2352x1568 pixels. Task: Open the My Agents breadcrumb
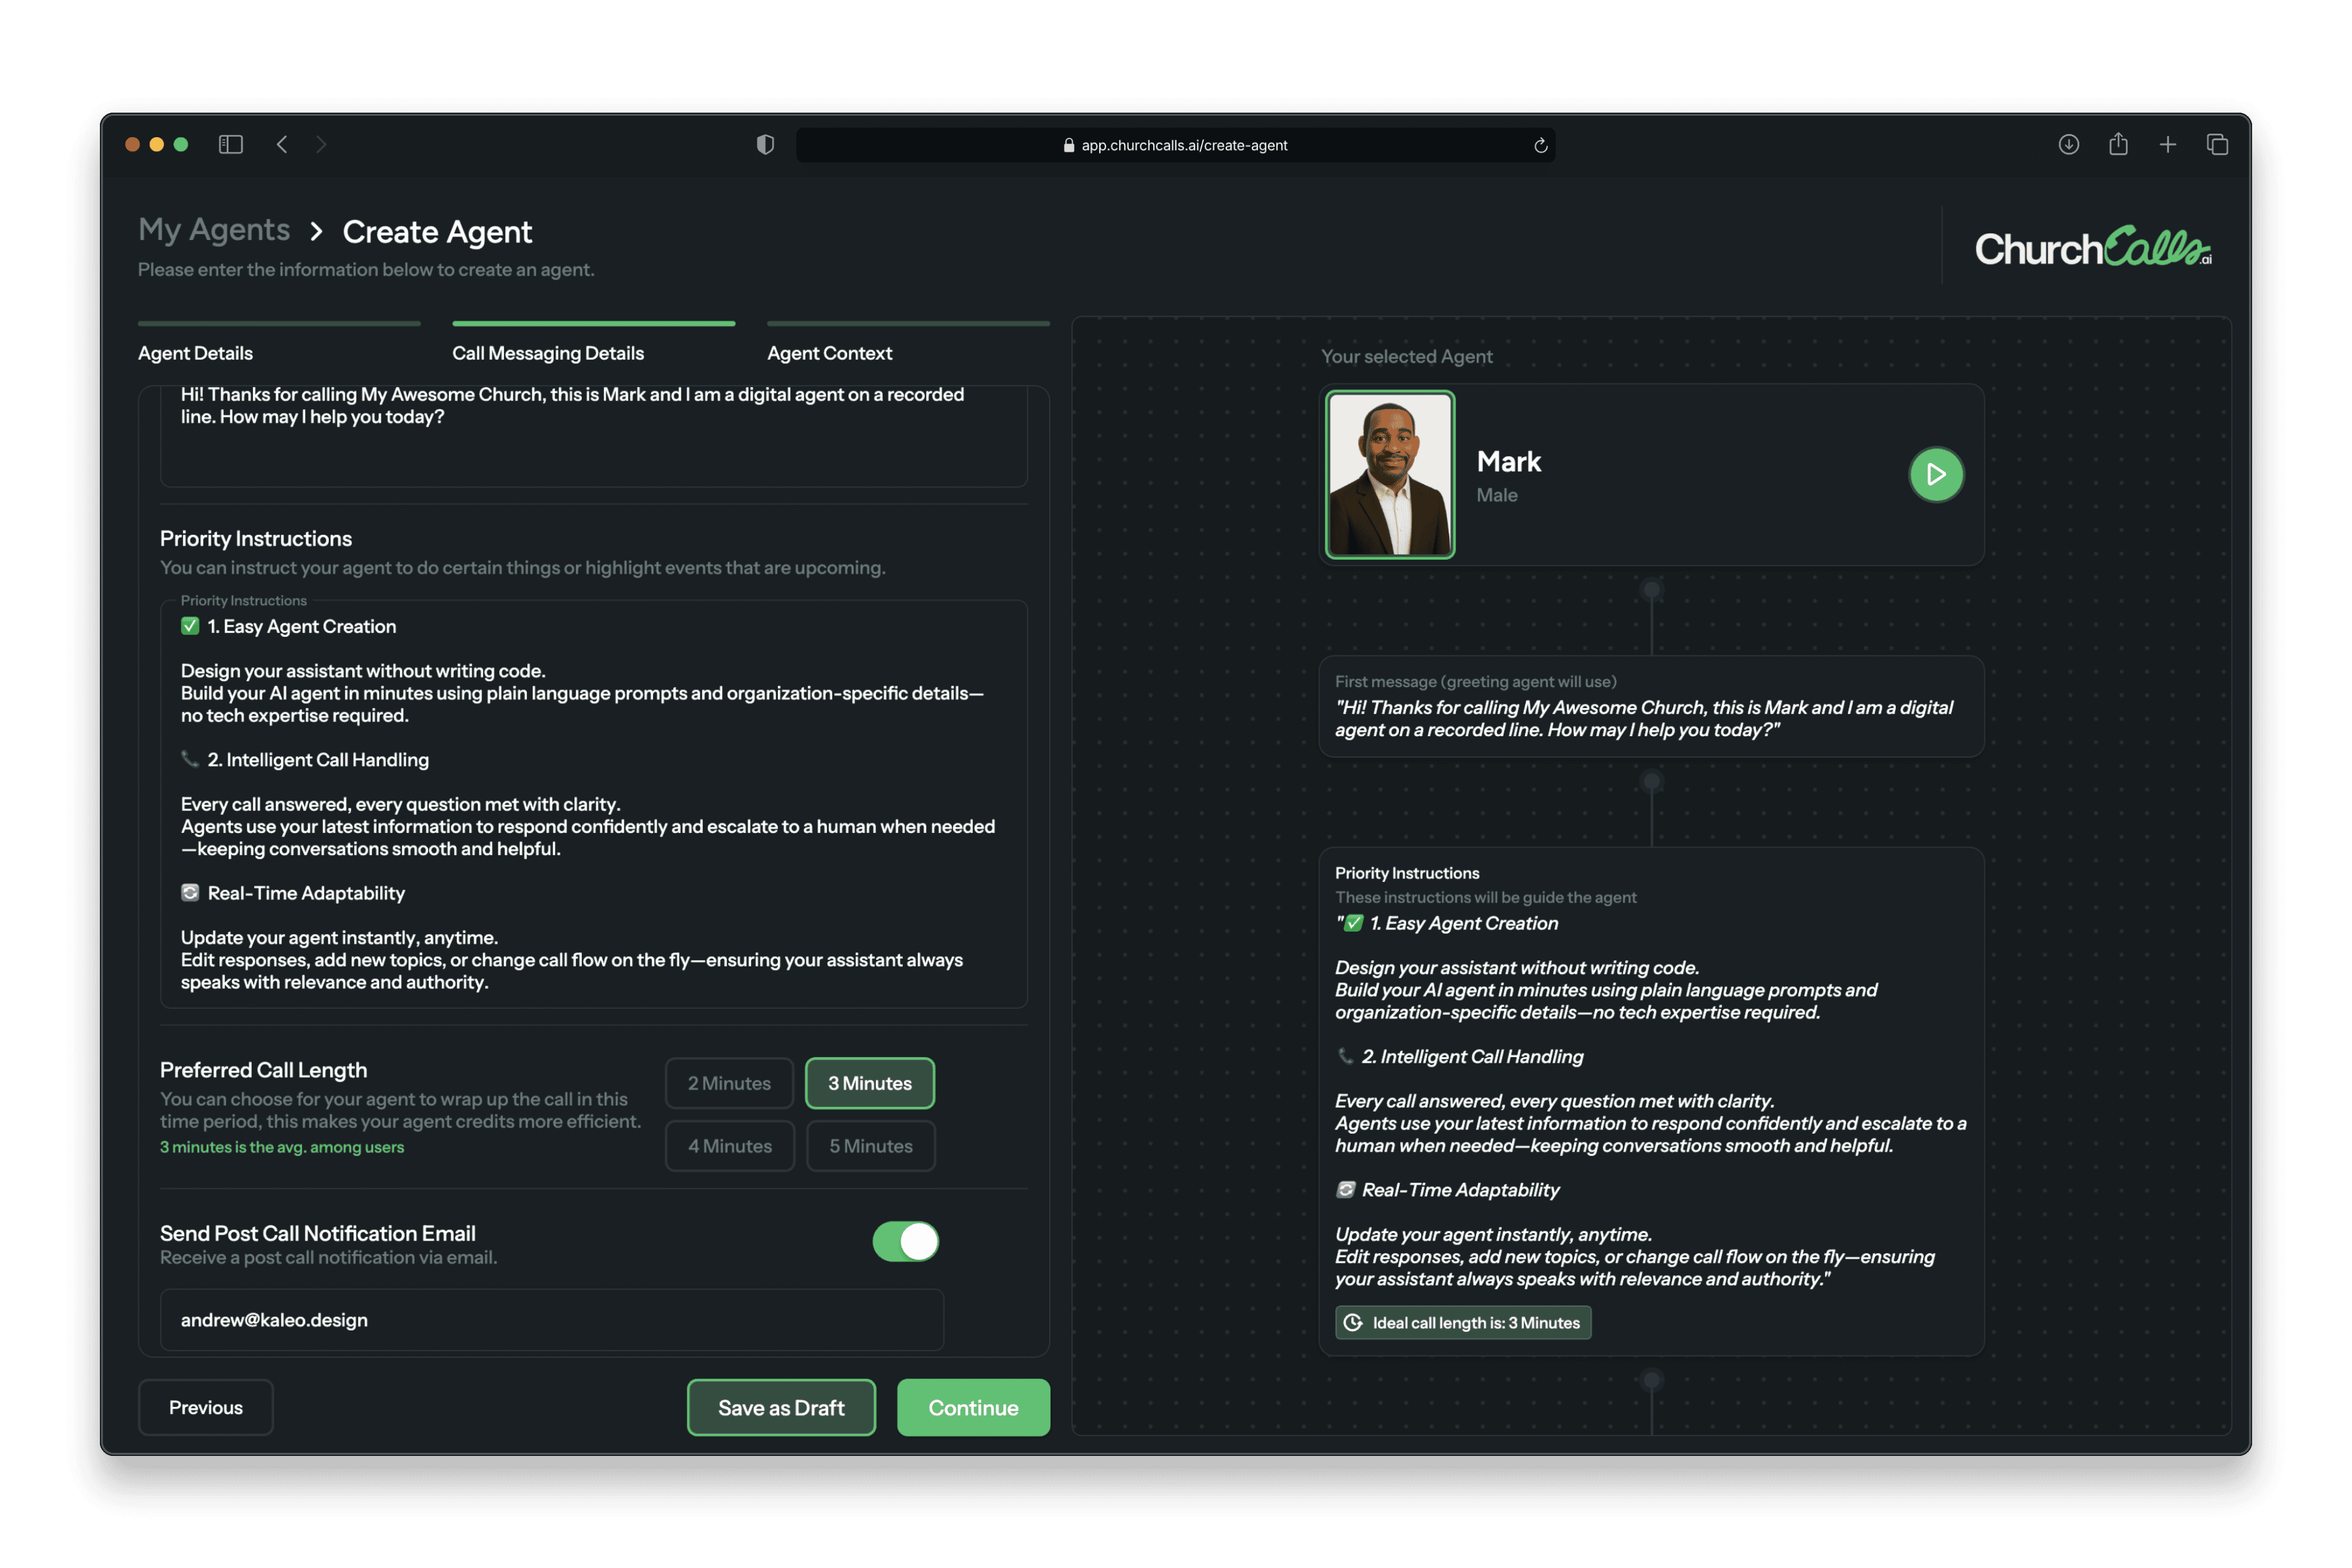[x=214, y=230]
